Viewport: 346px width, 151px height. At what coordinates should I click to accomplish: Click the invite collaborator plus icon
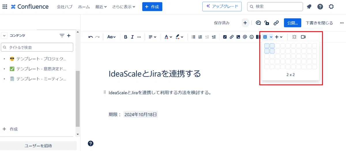tap(245, 23)
